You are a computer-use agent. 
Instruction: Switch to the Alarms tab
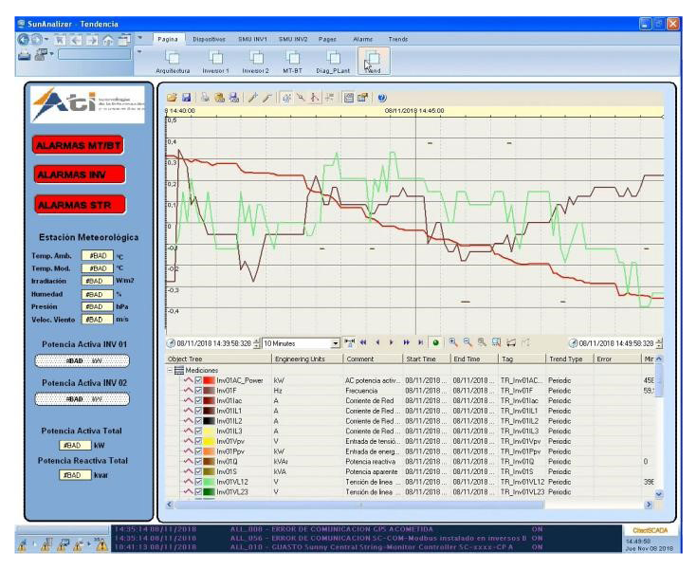click(362, 39)
